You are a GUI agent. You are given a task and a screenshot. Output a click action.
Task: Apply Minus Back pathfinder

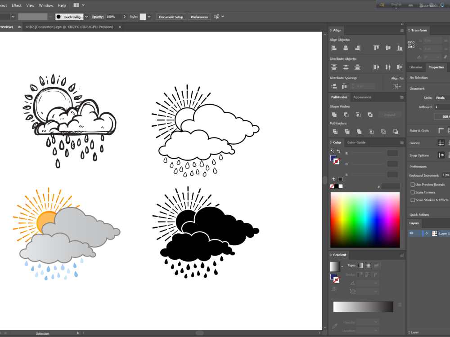click(x=396, y=132)
